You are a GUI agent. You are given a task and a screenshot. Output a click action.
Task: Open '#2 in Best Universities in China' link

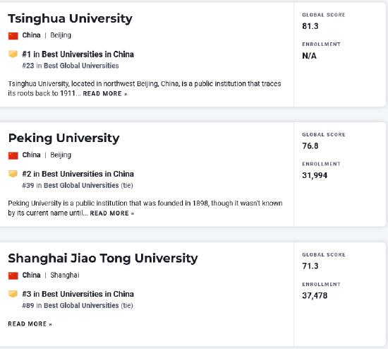pos(78,174)
